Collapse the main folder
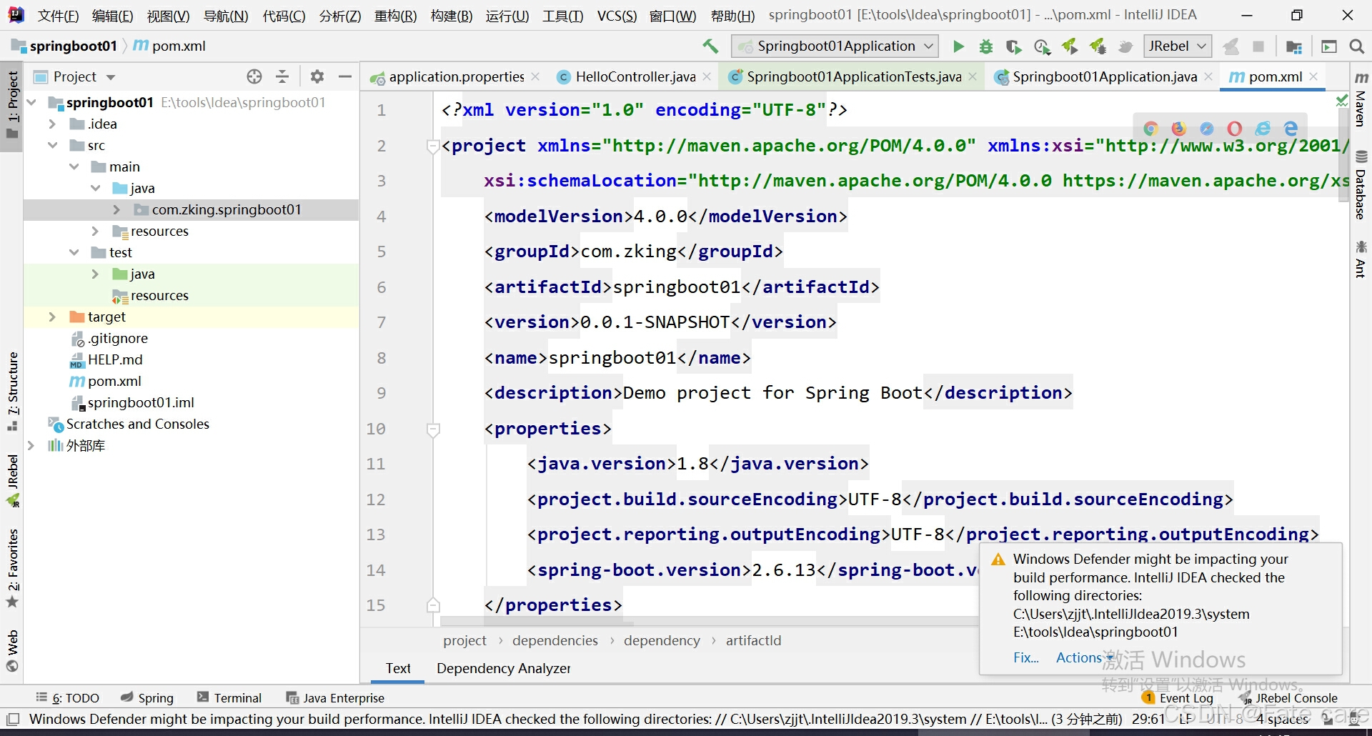 [x=74, y=166]
